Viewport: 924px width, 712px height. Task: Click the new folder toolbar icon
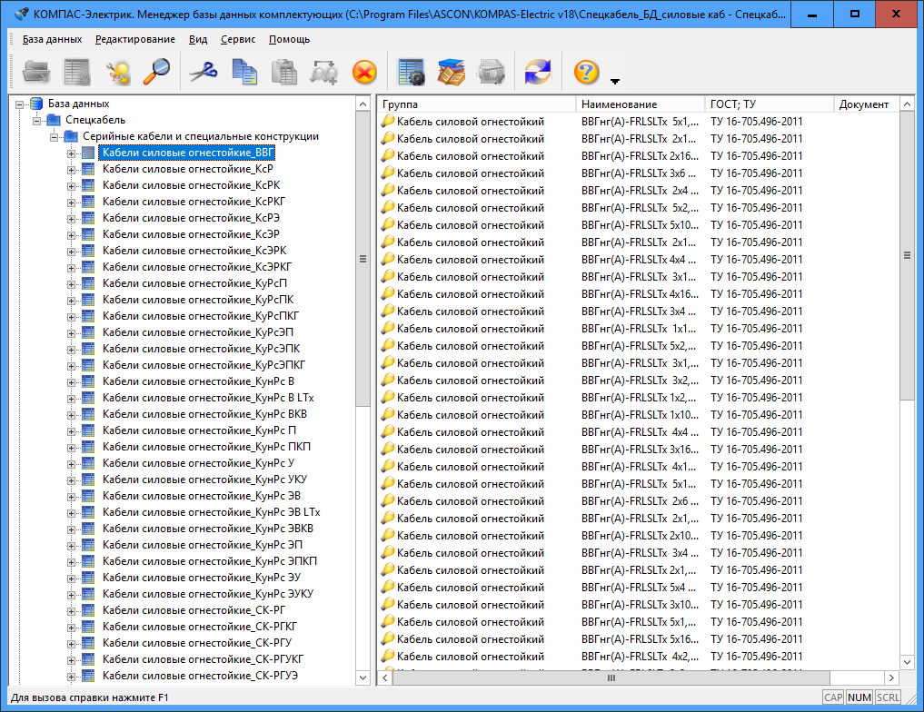pyautogui.click(x=36, y=72)
